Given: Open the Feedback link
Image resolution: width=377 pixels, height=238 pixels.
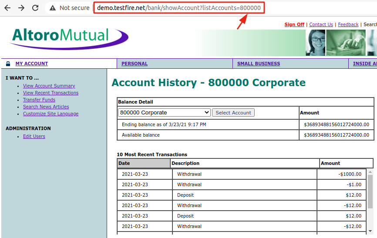Looking at the screenshot, I should click(348, 24).
